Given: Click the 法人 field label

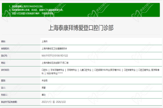Looking at the screenshot, I should [4, 88].
